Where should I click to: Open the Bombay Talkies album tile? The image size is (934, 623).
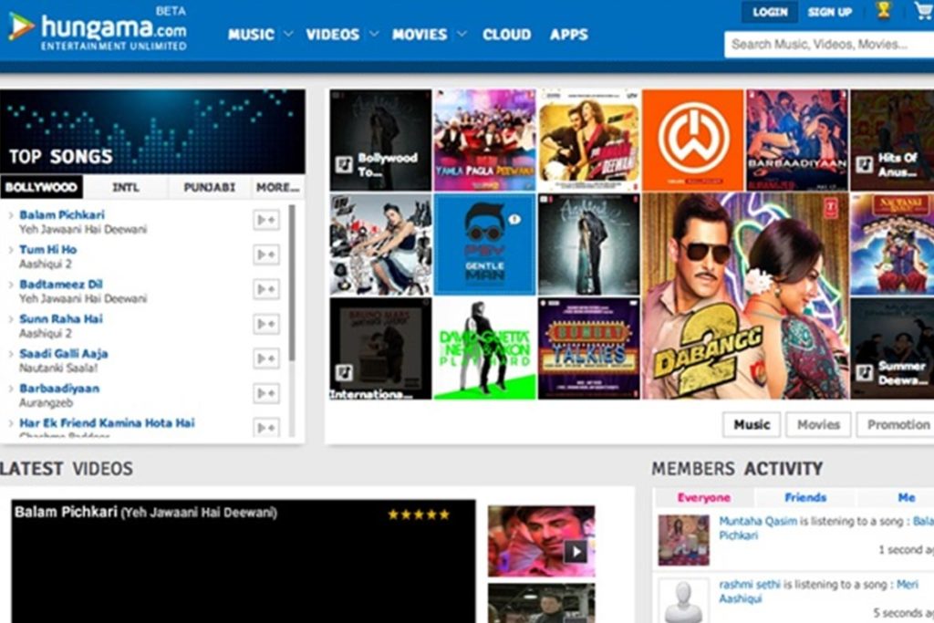[589, 348]
